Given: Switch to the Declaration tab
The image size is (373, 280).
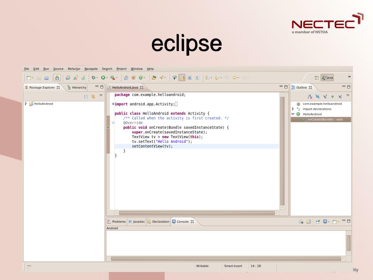Looking at the screenshot, I should click(x=158, y=222).
